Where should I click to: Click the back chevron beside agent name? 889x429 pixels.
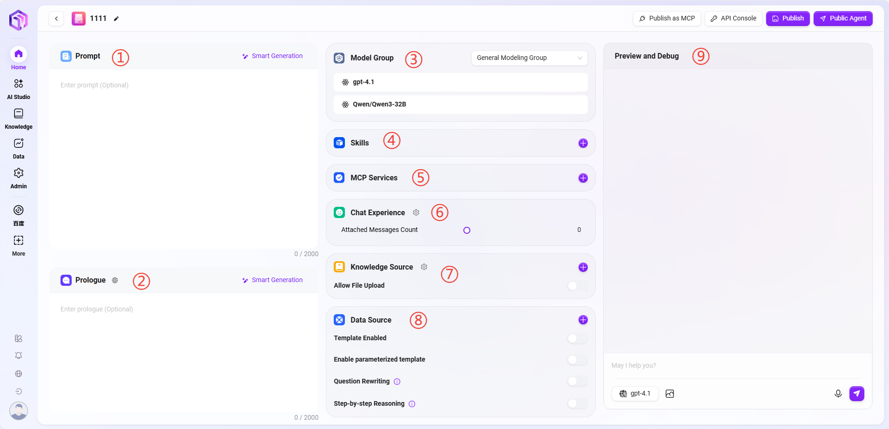[56, 19]
